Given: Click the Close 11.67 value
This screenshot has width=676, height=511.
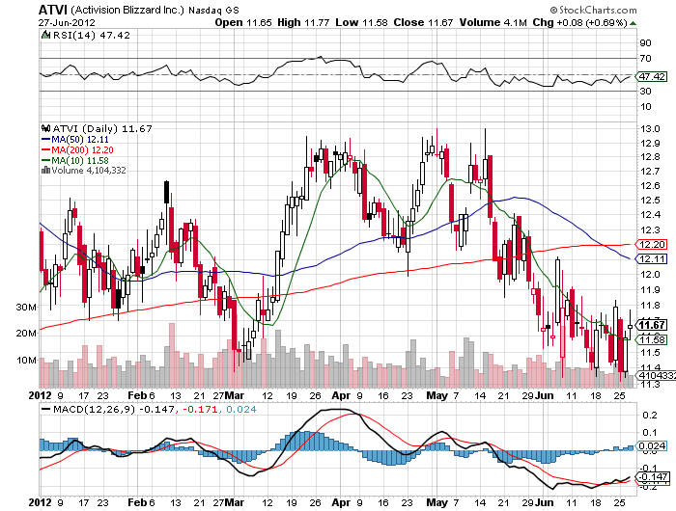Looking at the screenshot, I should pyautogui.click(x=423, y=22).
